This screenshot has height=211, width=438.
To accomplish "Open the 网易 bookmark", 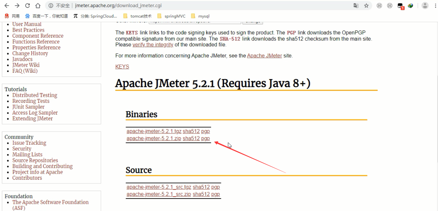I will tap(12, 16).
